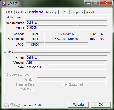This screenshot has width=114, height=110.
Task: Click chipset vendor field Intel
Action: coord(35,34)
